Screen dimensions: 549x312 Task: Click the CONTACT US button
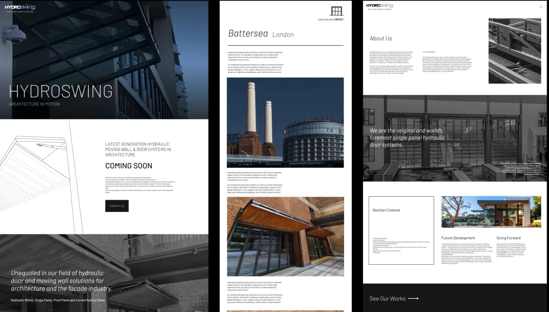click(x=117, y=205)
